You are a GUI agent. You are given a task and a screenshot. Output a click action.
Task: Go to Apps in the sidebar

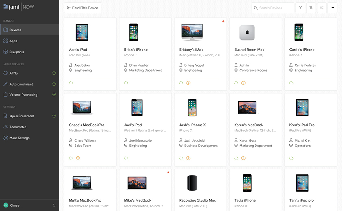tap(13, 41)
